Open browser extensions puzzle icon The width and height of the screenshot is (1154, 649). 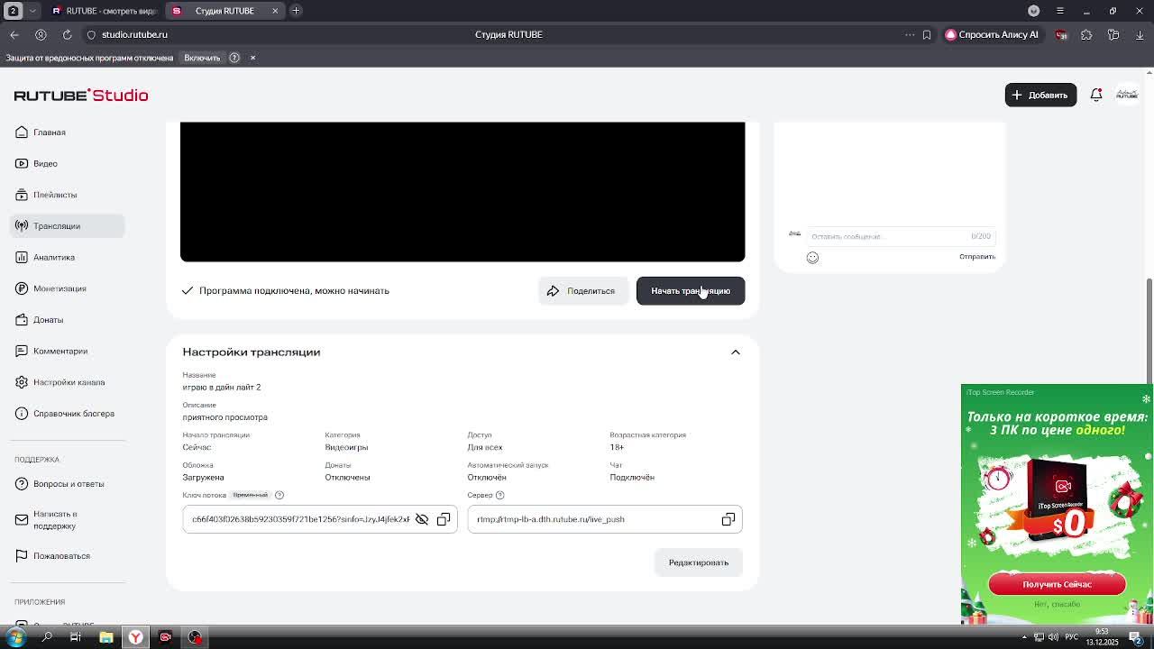1086,34
